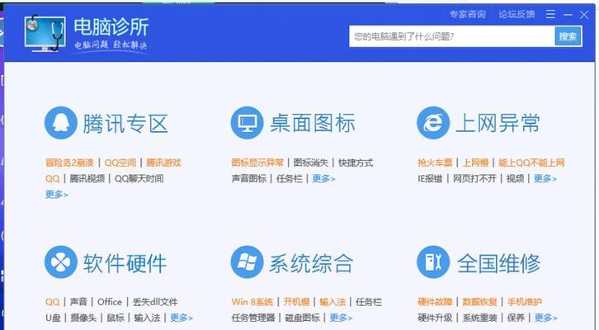Select the 全国维修 heading
The image size is (599, 330).
click(498, 263)
